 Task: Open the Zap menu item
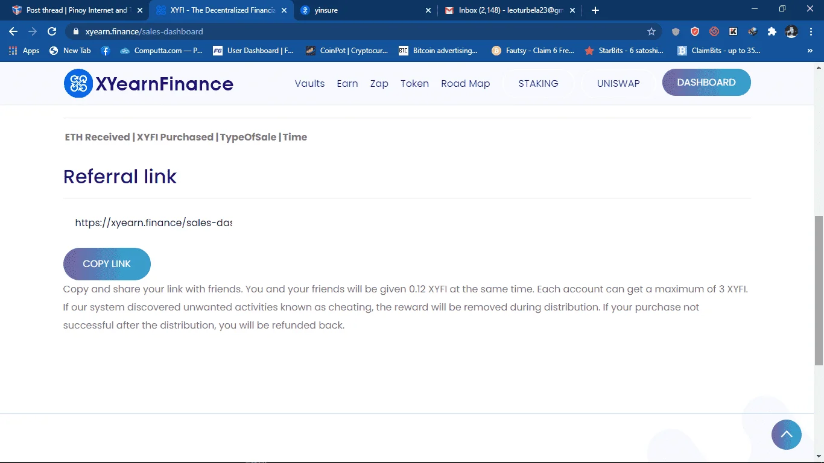click(x=379, y=84)
